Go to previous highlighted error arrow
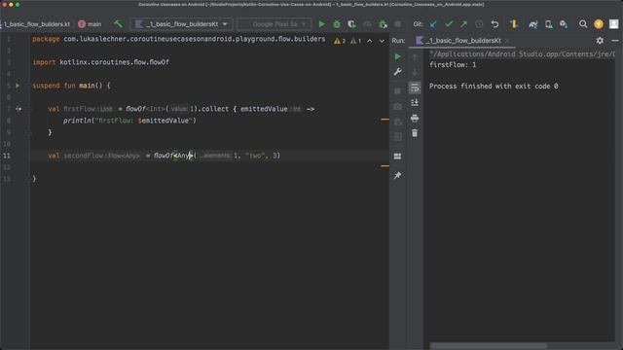This screenshot has height=350, width=623. tap(370, 41)
